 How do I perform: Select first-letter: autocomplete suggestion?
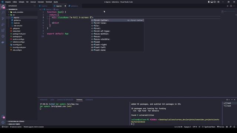coord(117,20)
